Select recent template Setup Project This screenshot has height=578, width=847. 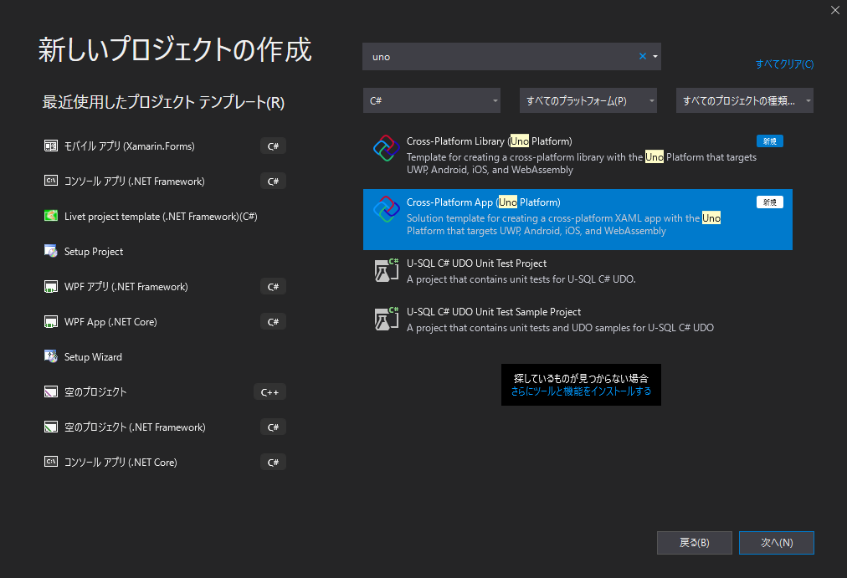point(165,251)
